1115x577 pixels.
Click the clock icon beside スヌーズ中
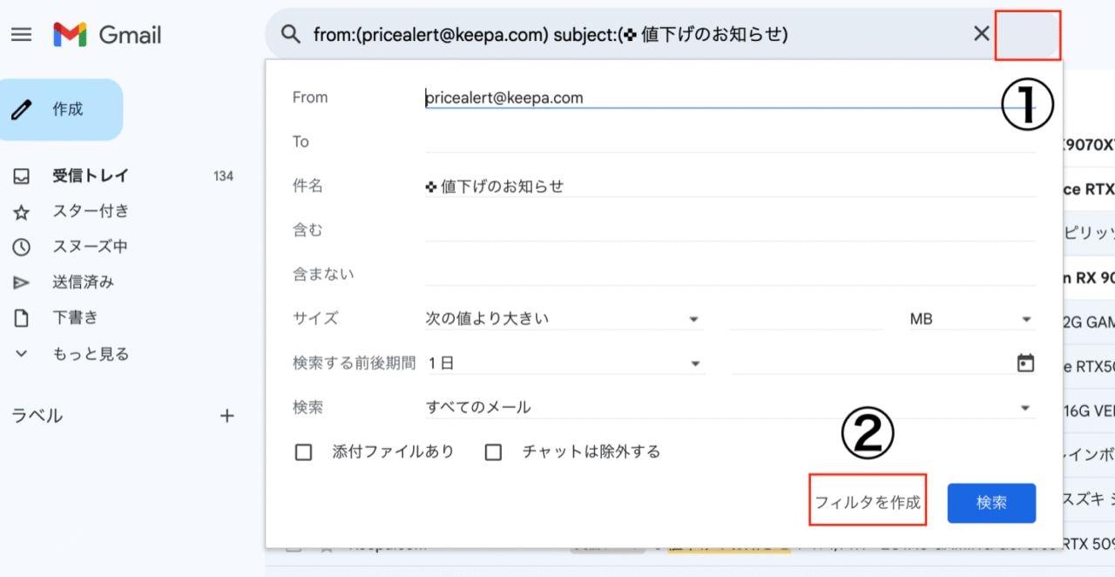pos(21,247)
